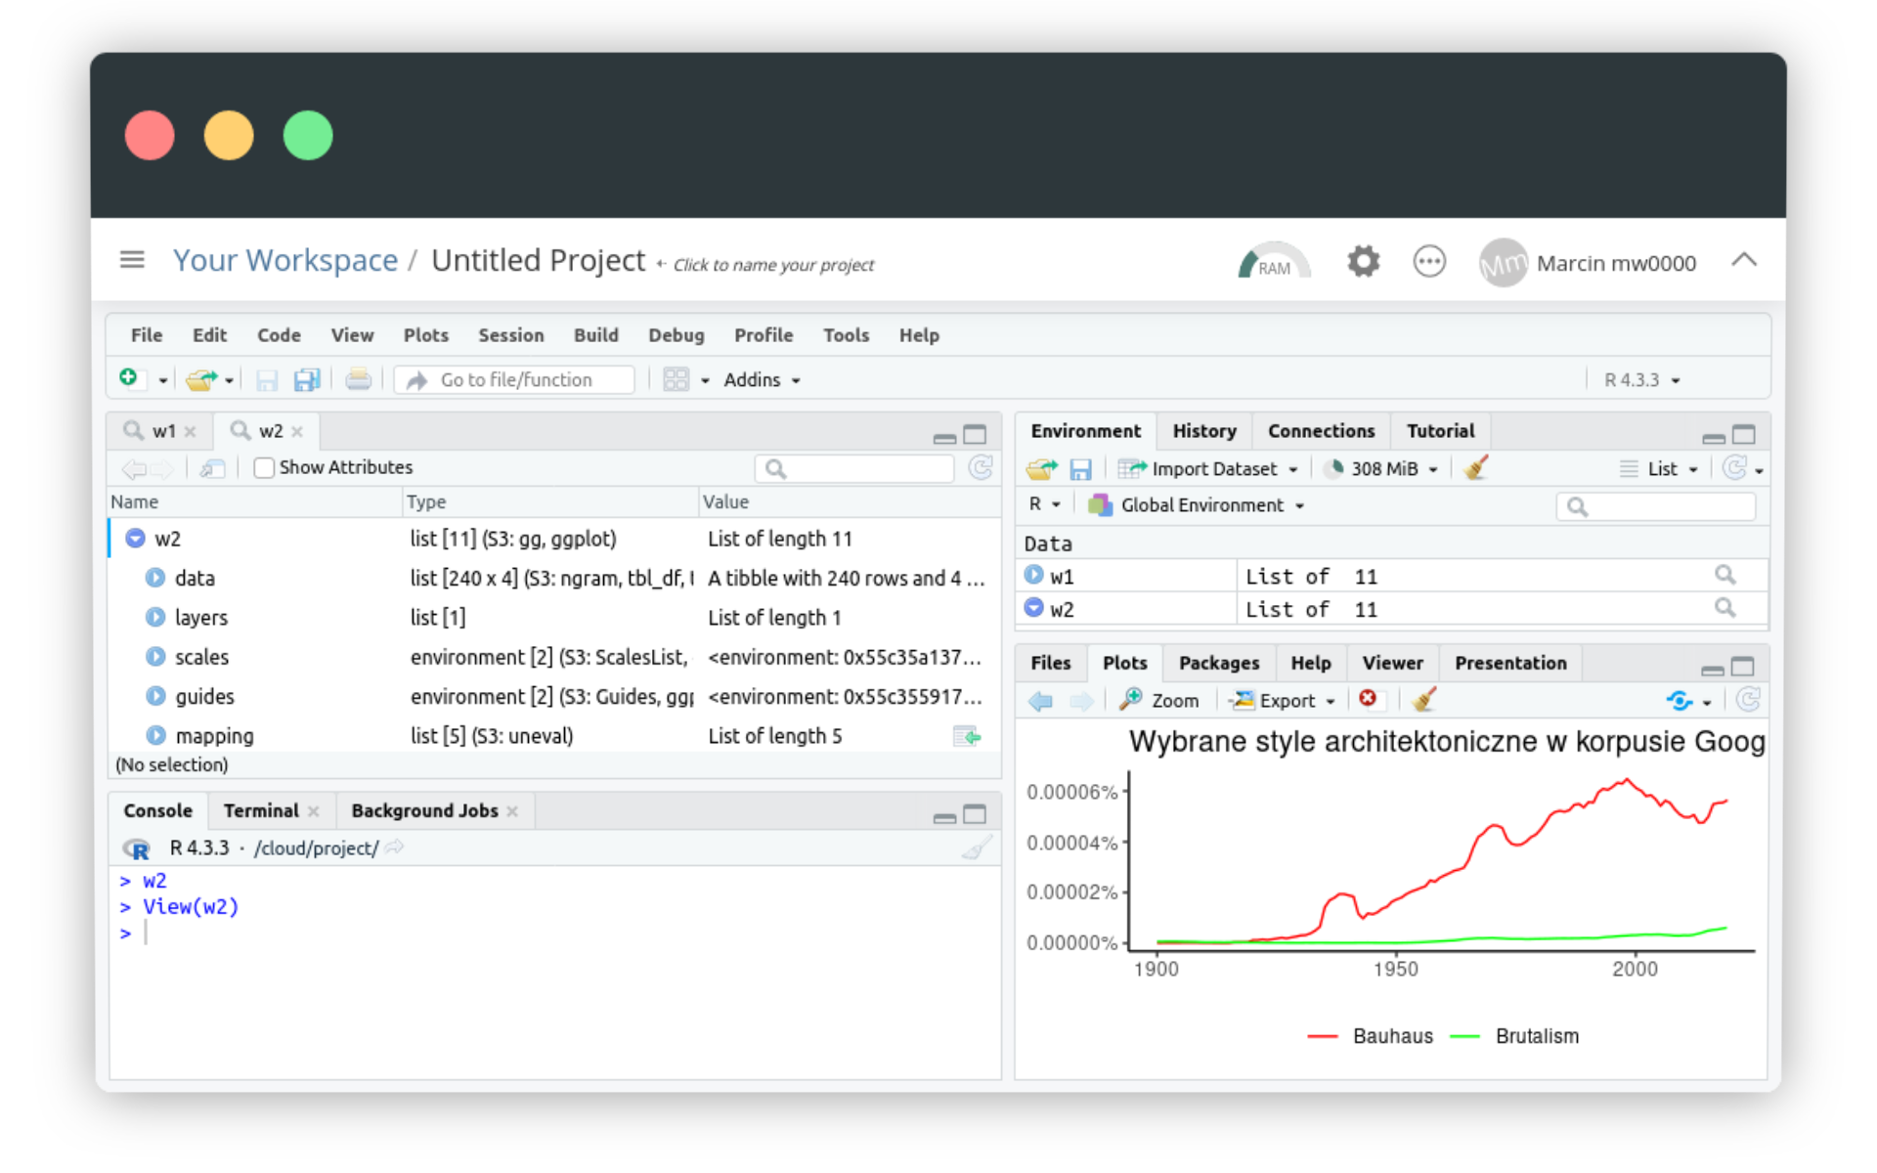Expand the layers tree node
1877x1173 pixels.
coord(155,617)
